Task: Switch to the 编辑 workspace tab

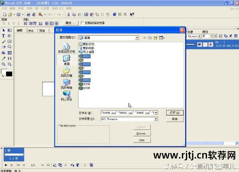Action: [x=20, y=31]
